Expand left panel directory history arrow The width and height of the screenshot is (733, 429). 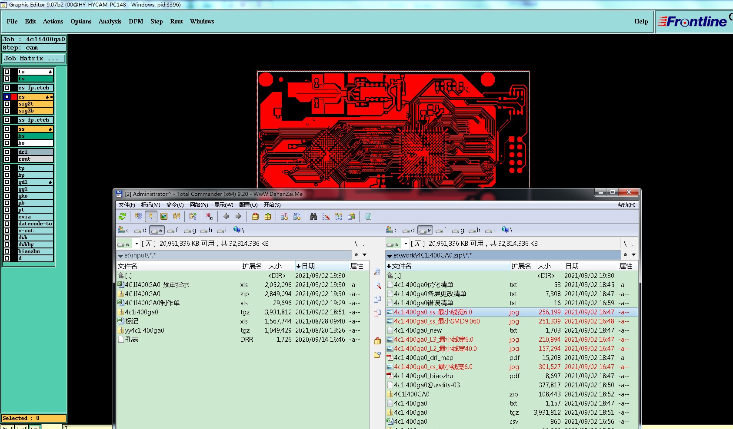[364, 255]
